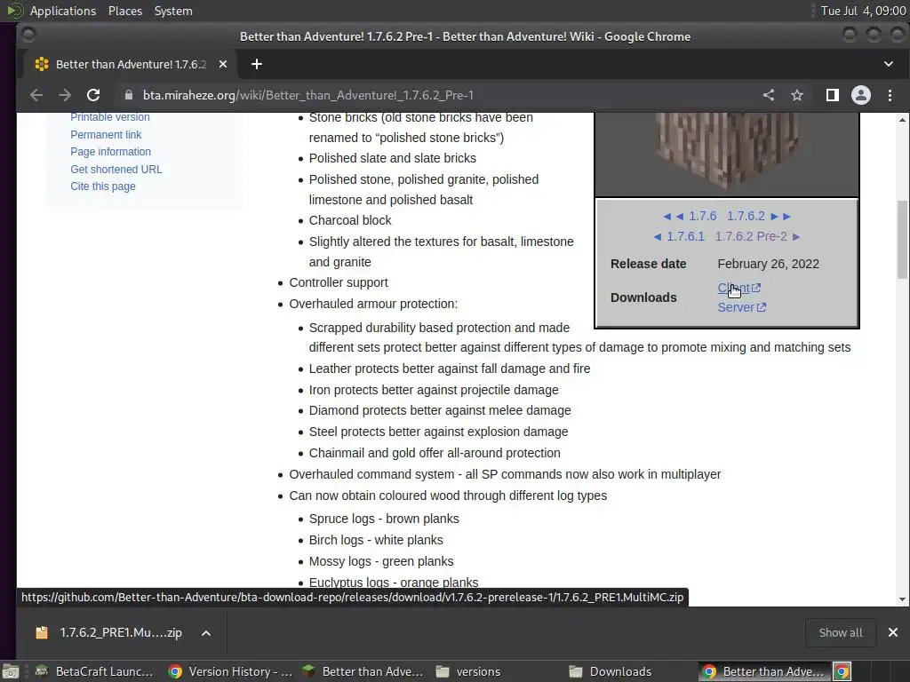Reload the current wiki page

point(92,95)
